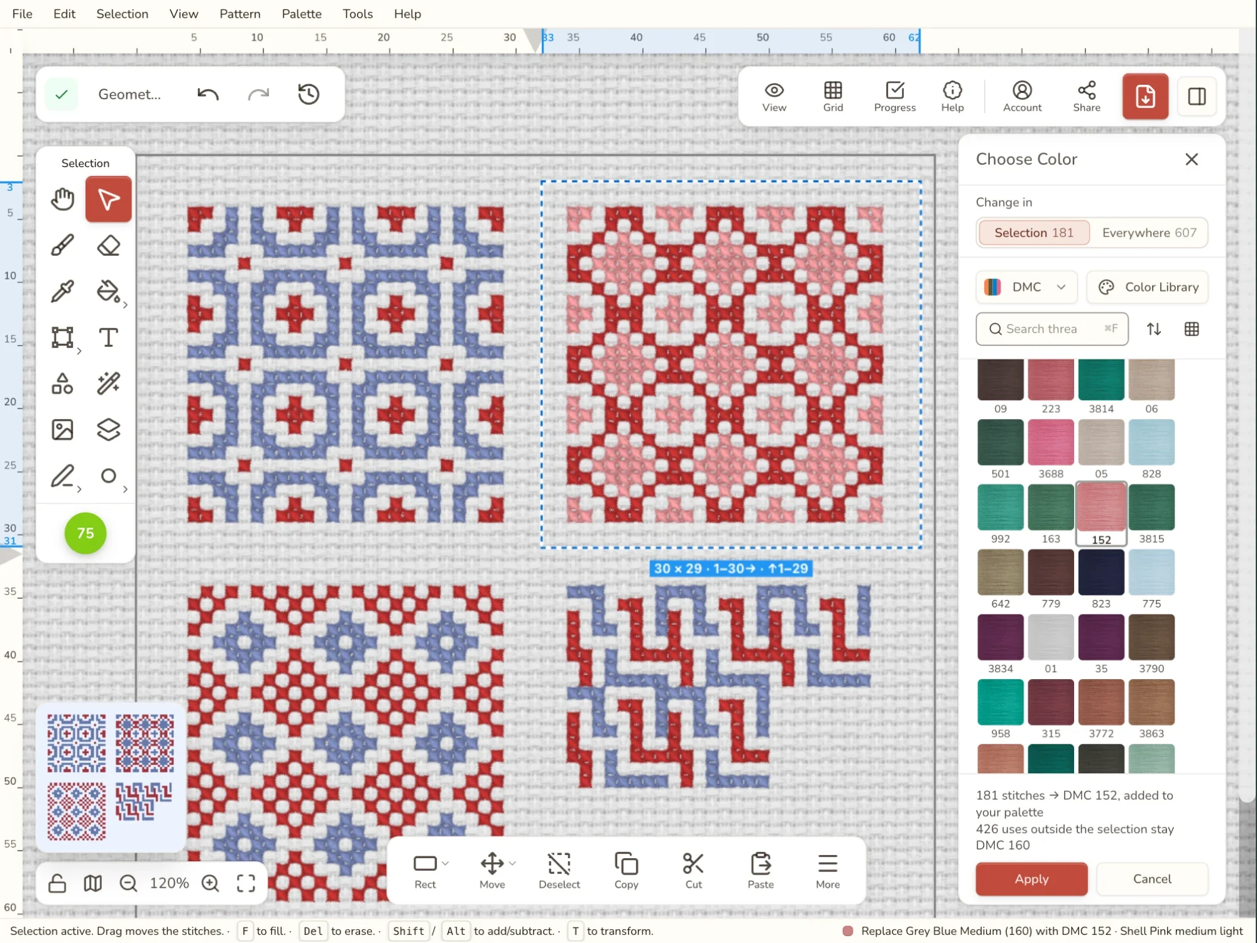Expand the Rect selection shape chevron
The height and width of the screenshot is (943, 1257).
446,863
